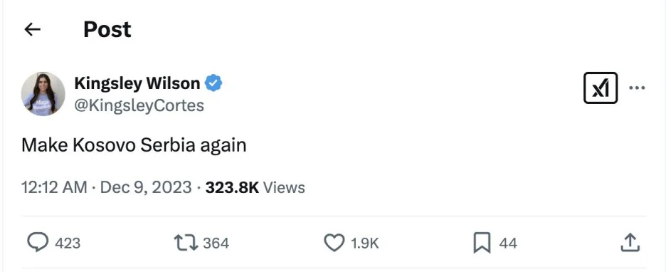Image resolution: width=666 pixels, height=272 pixels.
Task: Open the @KingsleyCortes handle link
Action: click(139, 105)
